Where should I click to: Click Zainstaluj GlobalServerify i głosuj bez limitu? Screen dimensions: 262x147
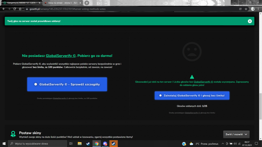(x=192, y=96)
